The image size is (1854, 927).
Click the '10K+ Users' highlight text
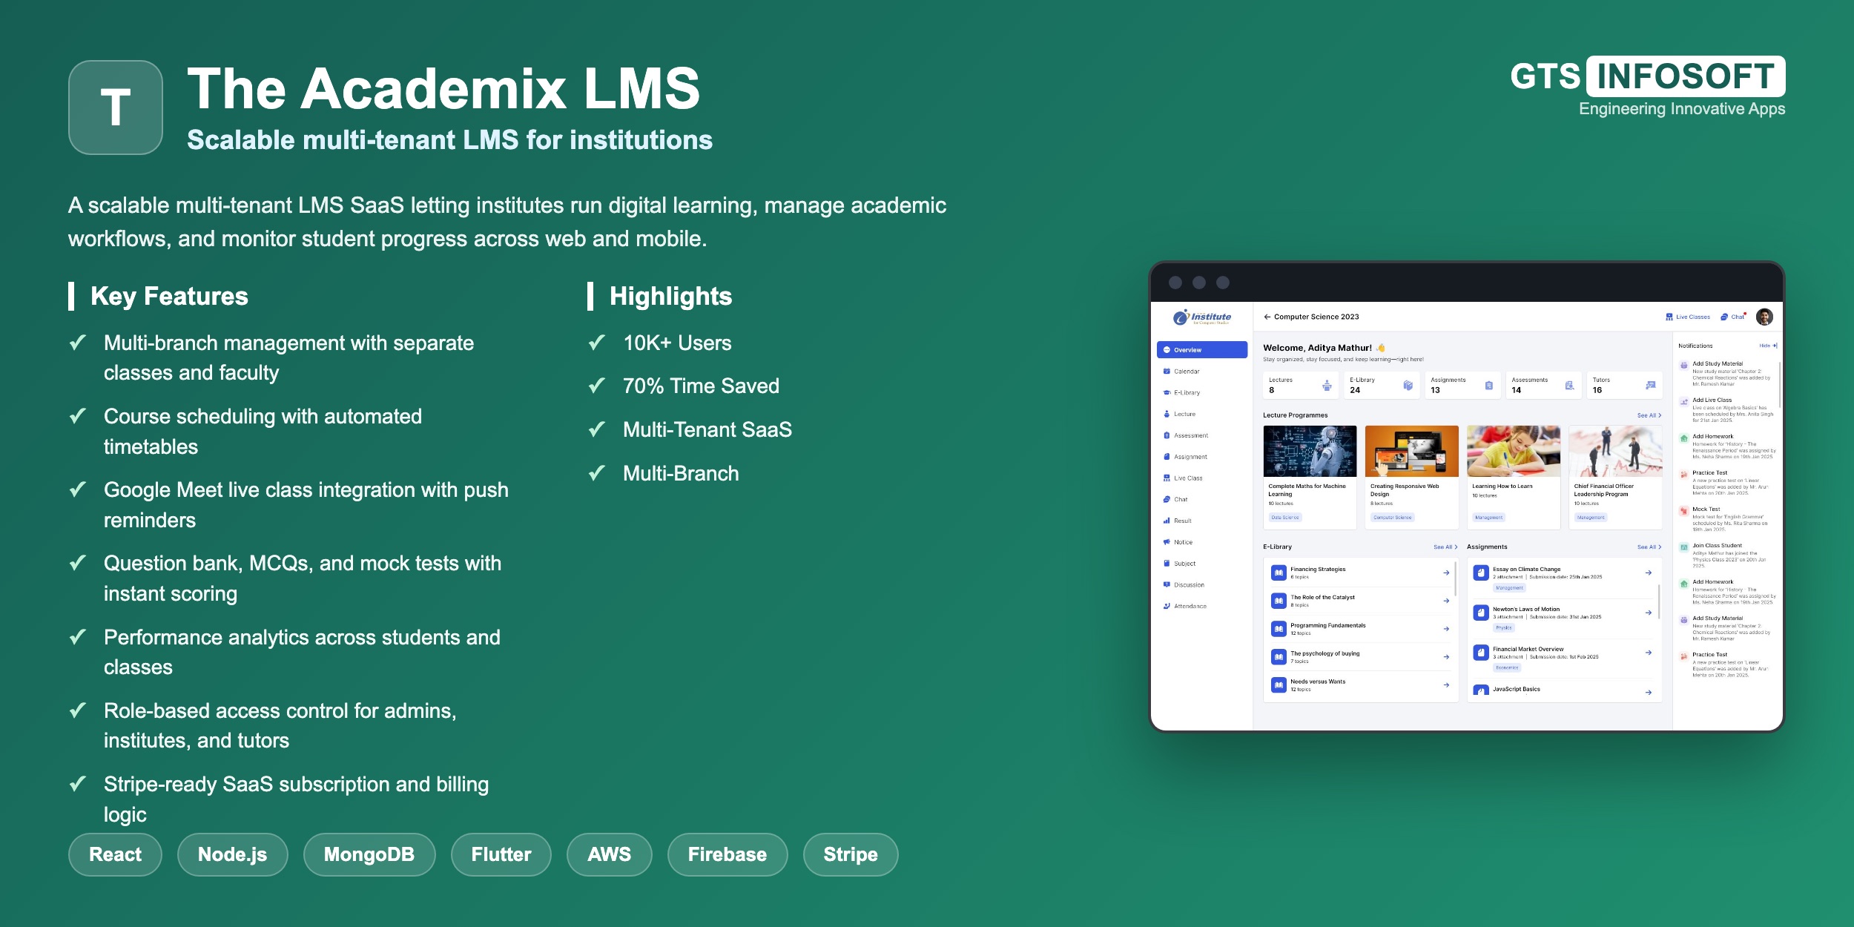[x=677, y=343]
